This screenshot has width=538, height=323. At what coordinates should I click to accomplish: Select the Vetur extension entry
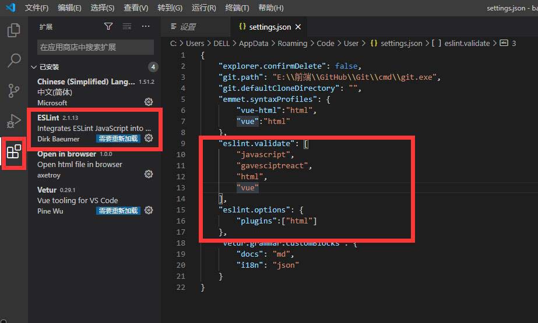(96, 200)
